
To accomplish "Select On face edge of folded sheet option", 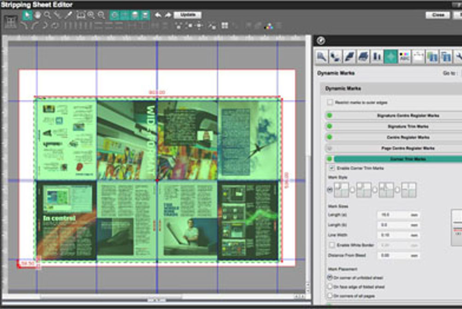I will coord(330,286).
